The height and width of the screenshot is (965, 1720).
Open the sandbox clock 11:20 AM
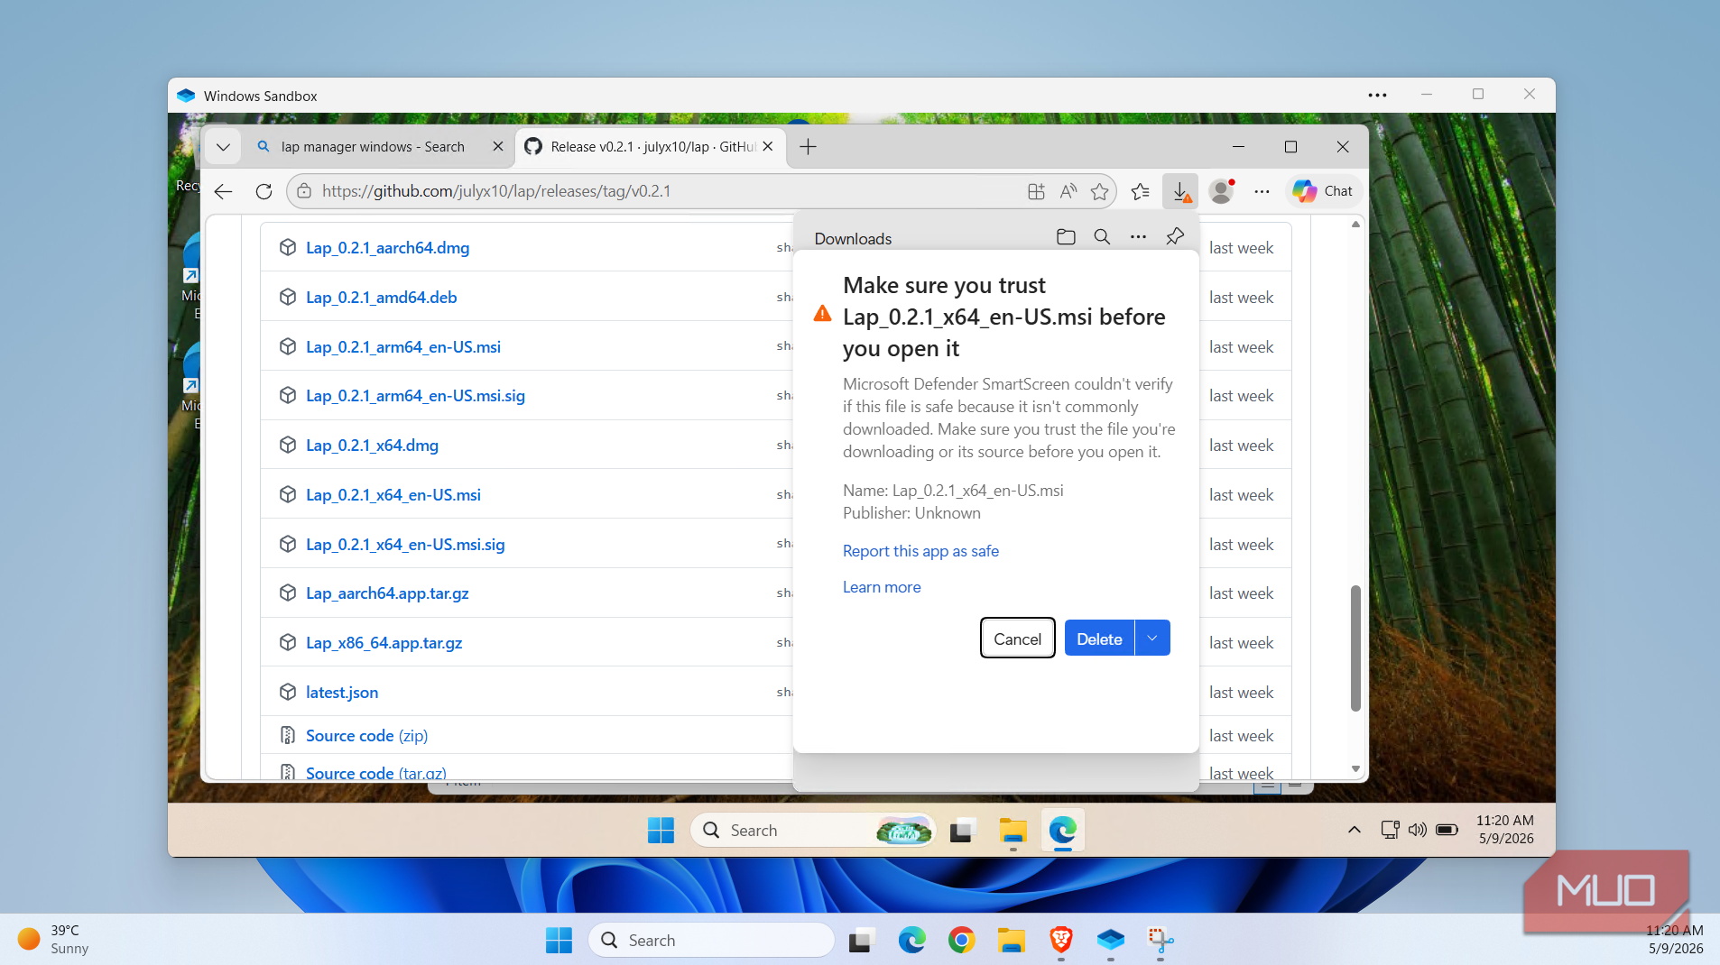click(1504, 829)
